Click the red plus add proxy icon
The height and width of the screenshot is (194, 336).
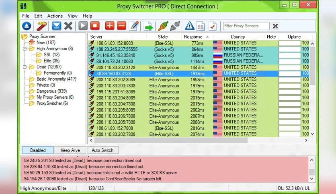[110, 26]
